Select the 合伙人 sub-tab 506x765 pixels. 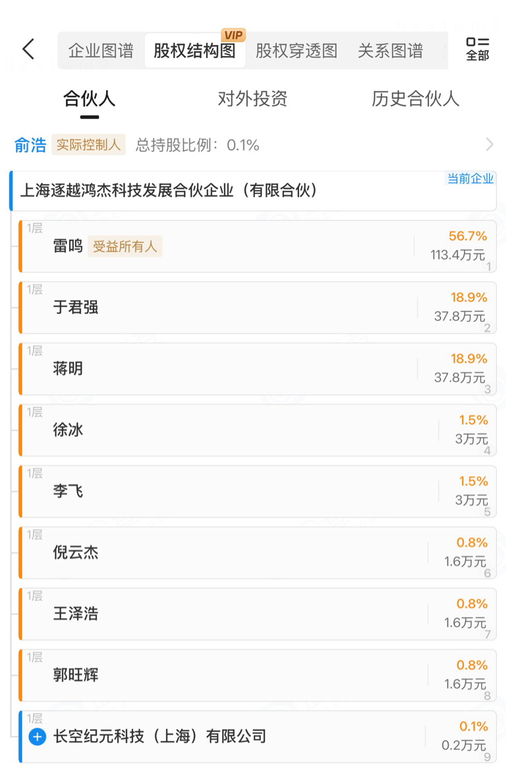(89, 99)
